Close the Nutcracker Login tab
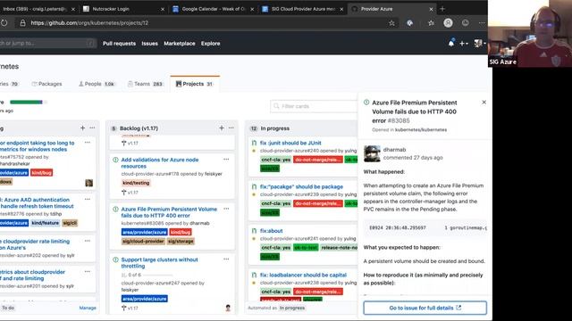 coord(163,9)
